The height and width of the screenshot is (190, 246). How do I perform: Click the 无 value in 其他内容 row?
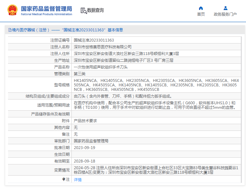(x=76, y=128)
